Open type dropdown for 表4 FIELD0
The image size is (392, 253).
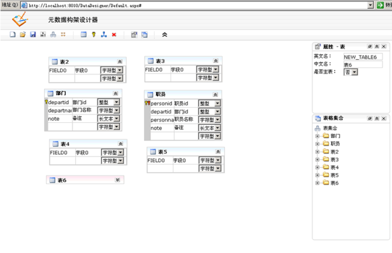[x=121, y=152]
